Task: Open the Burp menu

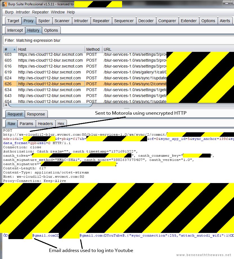Action: point(9,12)
